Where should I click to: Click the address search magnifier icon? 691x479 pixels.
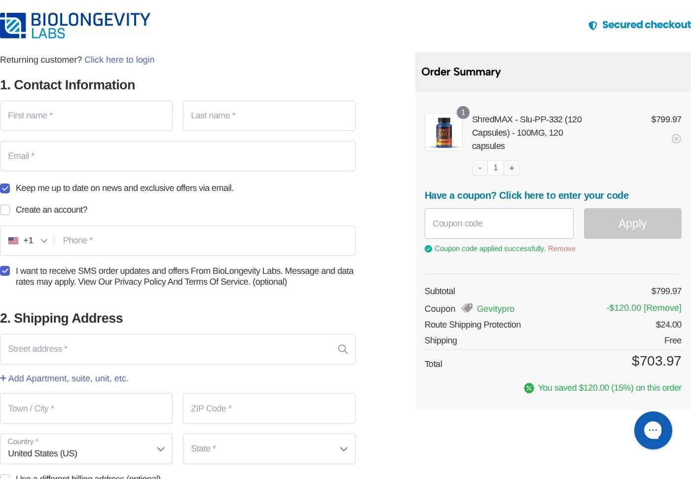[343, 349]
